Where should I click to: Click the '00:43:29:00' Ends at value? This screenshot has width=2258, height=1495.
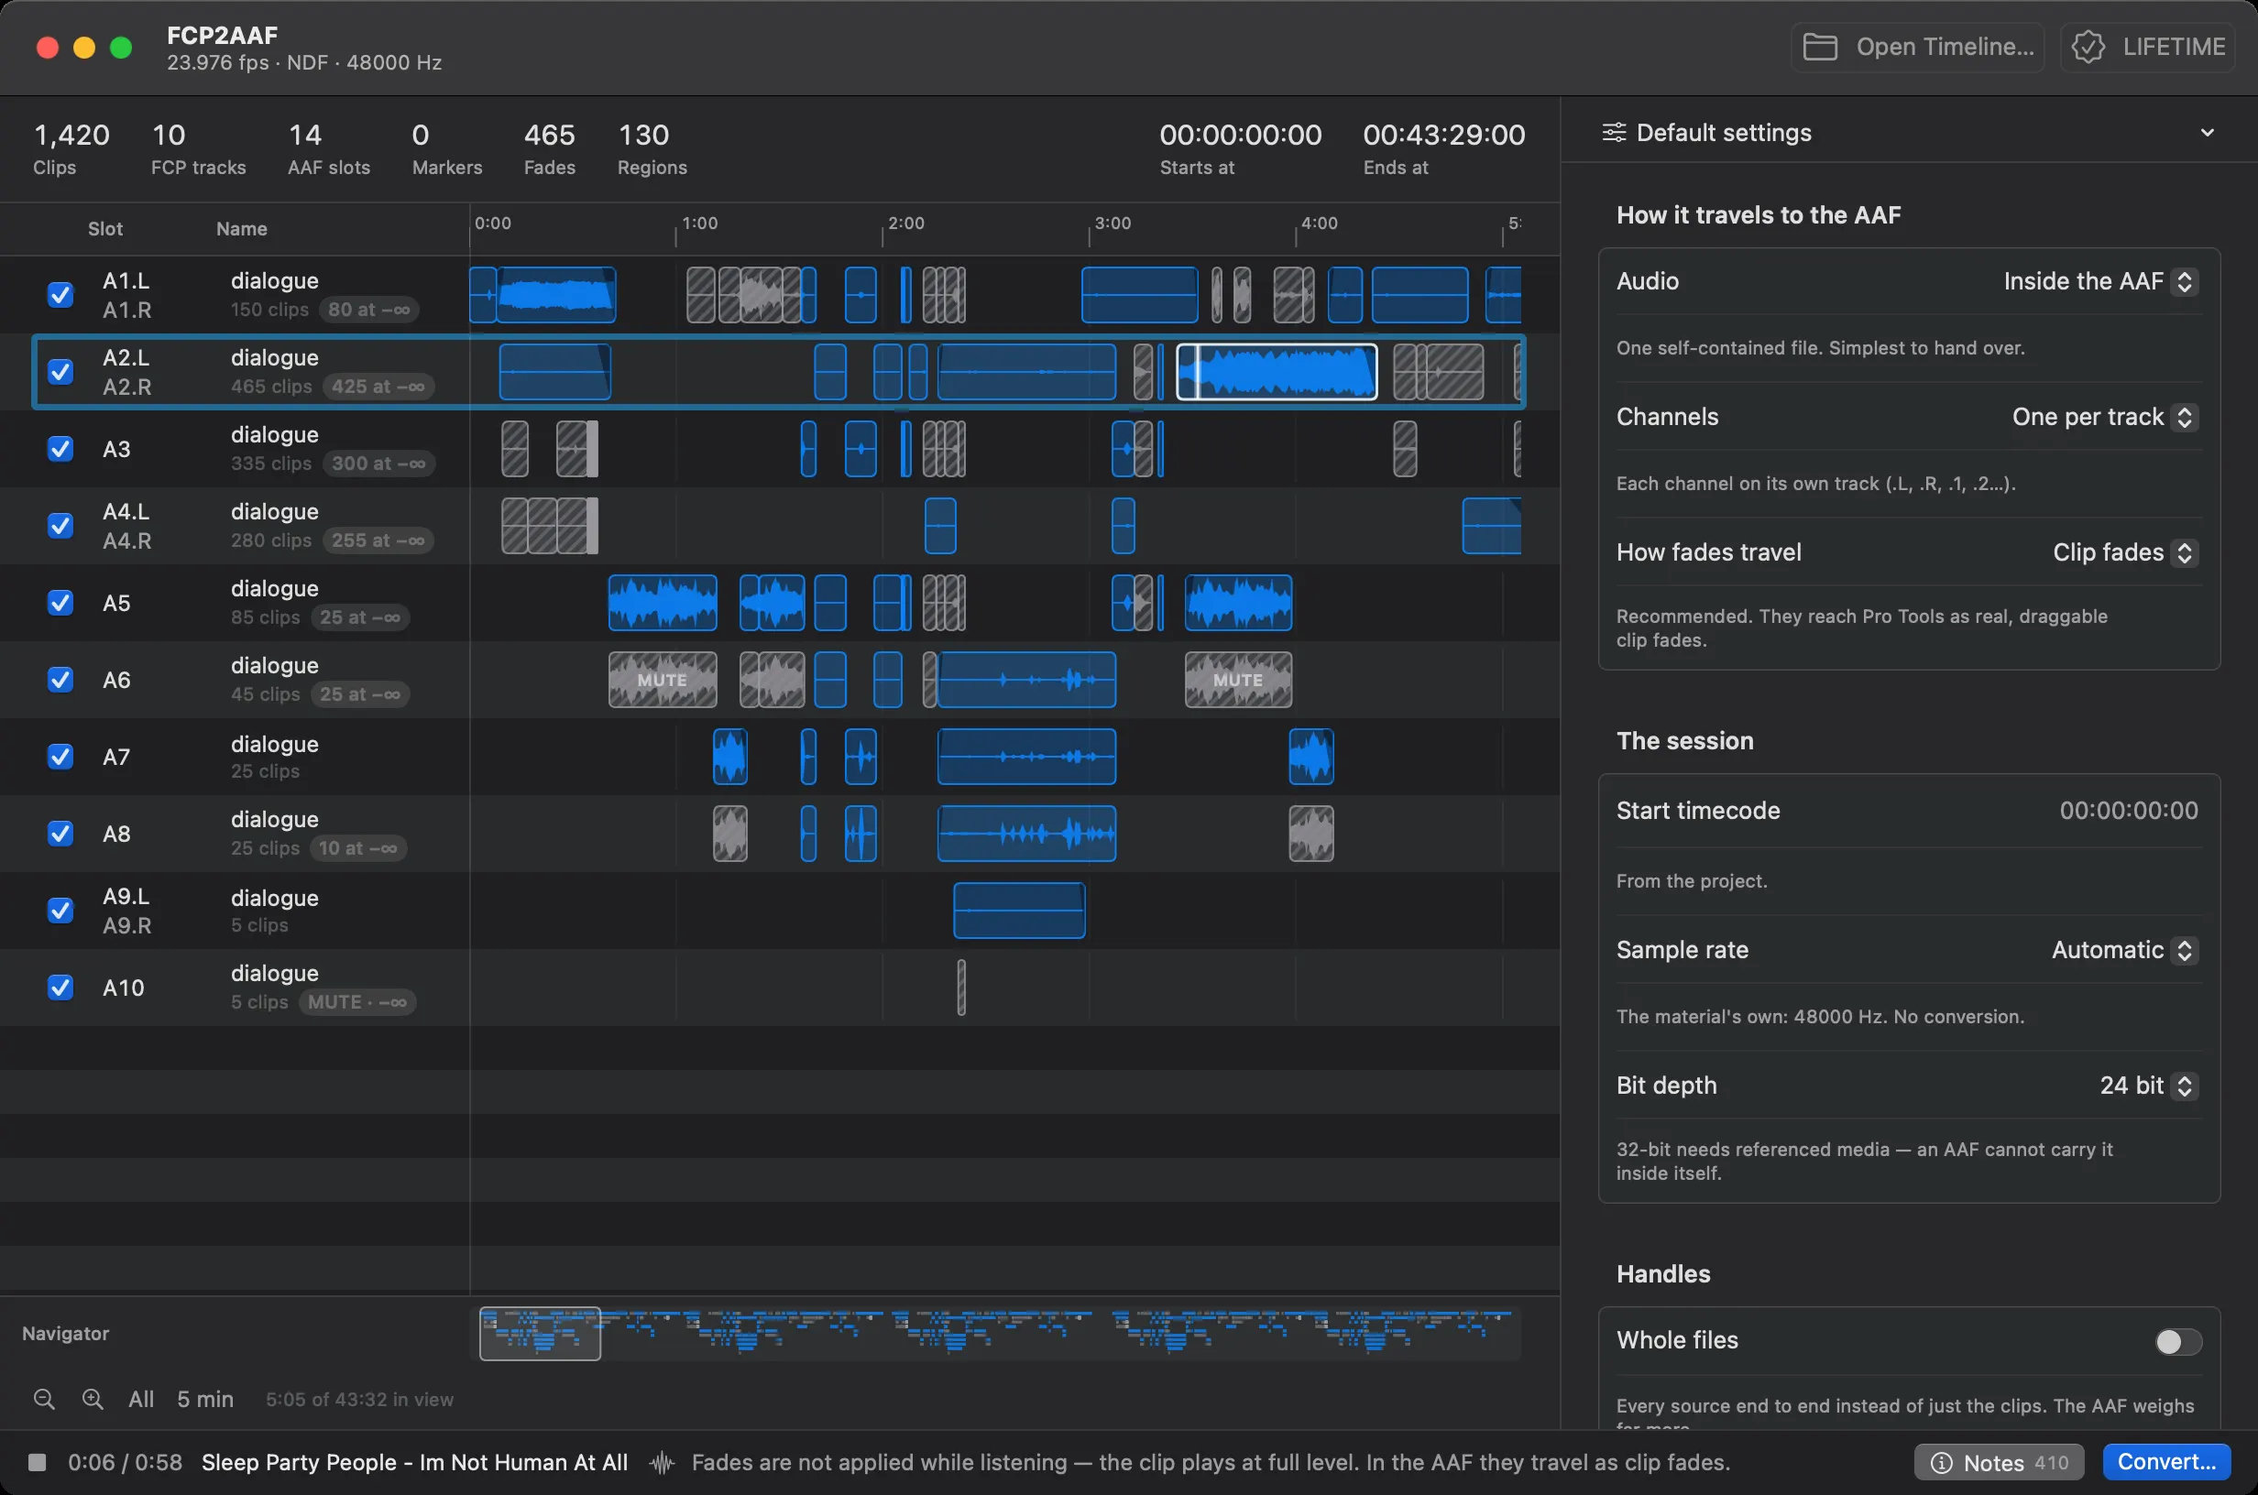1443,135
